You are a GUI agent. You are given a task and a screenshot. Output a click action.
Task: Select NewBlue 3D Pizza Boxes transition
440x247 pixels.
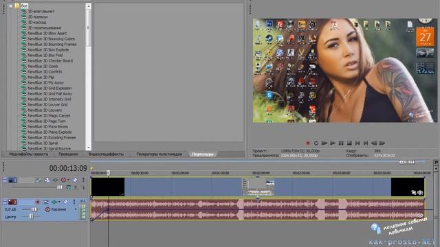[x=47, y=126]
